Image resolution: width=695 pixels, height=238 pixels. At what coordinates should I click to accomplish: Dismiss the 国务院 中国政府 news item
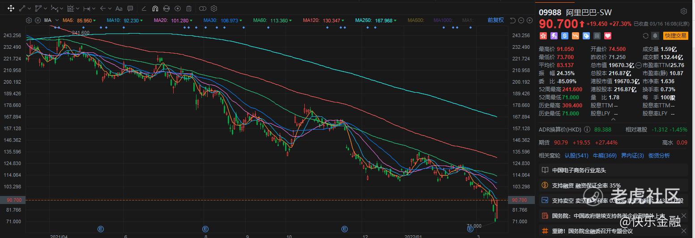683,216
